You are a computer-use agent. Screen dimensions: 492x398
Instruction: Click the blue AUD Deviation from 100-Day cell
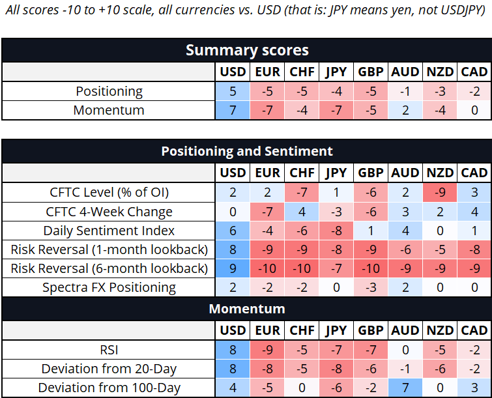tap(405, 388)
